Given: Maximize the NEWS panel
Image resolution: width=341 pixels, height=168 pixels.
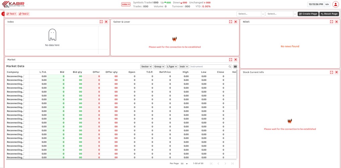Looking at the screenshot, I should click(x=331, y=22).
